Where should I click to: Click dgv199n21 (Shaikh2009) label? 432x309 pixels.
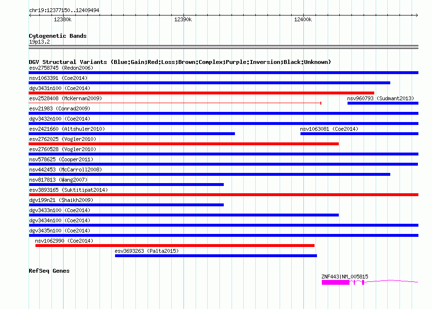pyautogui.click(x=61, y=200)
